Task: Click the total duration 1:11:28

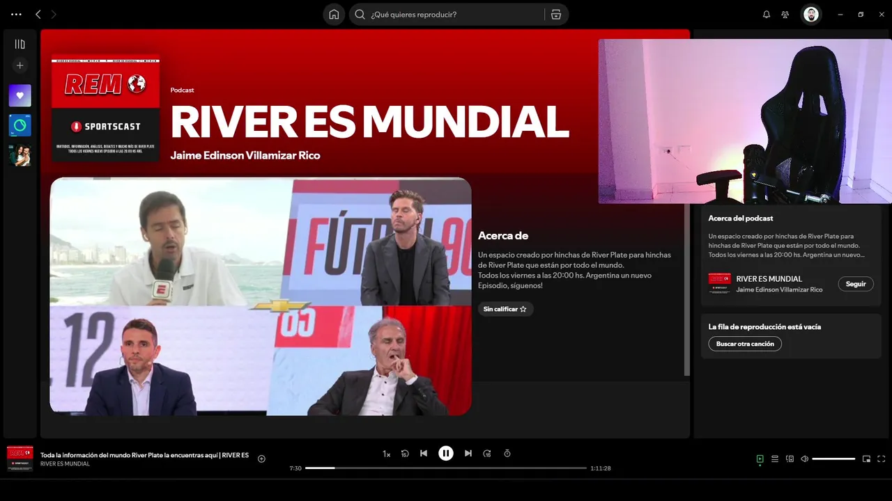Action: tap(601, 468)
